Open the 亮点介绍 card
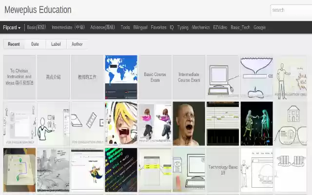Screen dimensions: 312x195 (53, 77)
